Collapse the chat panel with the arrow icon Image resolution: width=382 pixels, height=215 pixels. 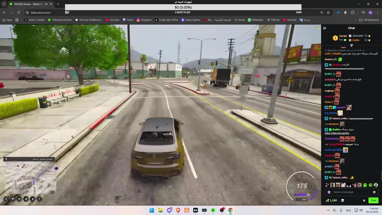pyautogui.click(x=325, y=28)
